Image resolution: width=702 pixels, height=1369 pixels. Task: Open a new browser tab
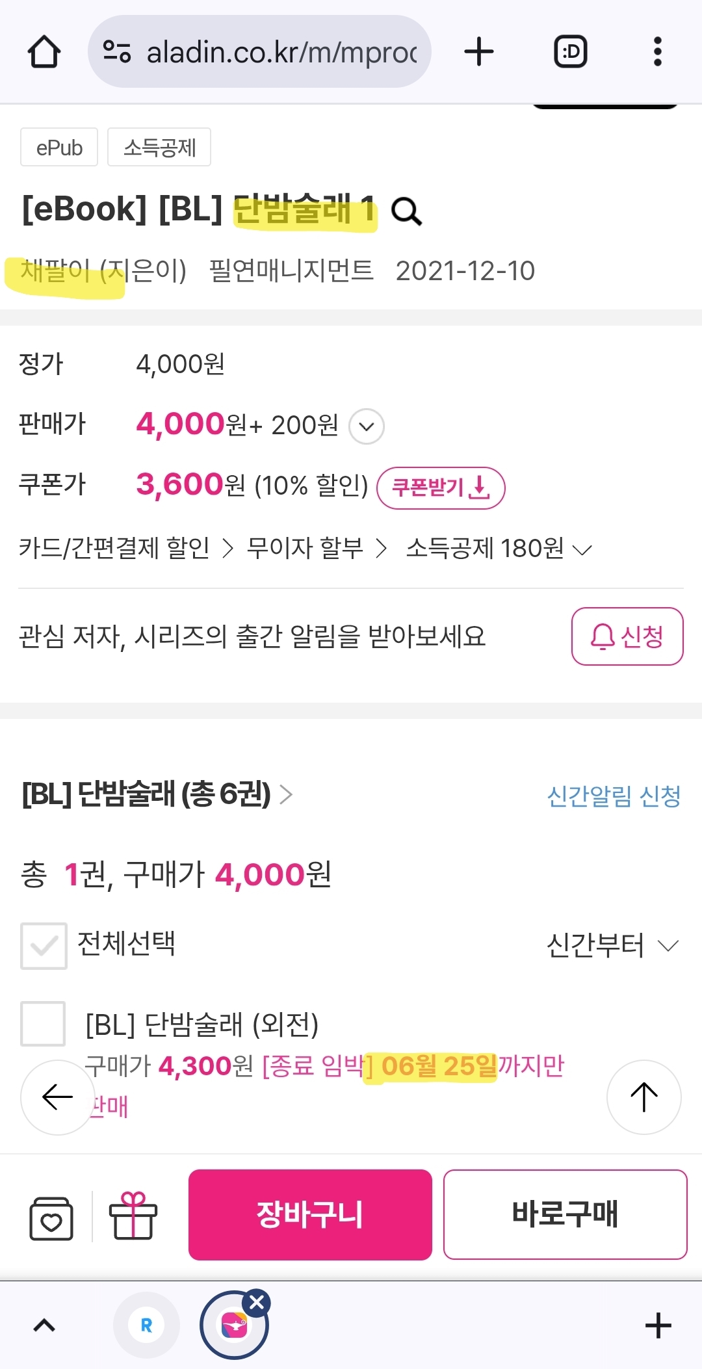(479, 52)
